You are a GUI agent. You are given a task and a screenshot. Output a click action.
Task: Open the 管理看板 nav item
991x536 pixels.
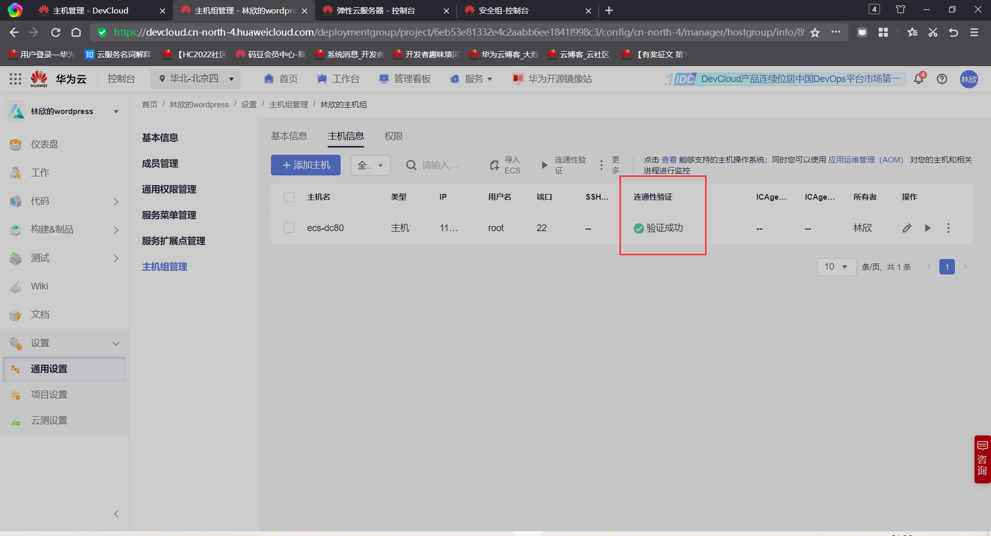point(405,79)
